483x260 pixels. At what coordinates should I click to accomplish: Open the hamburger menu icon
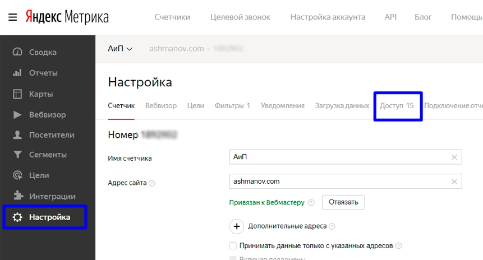(x=13, y=17)
